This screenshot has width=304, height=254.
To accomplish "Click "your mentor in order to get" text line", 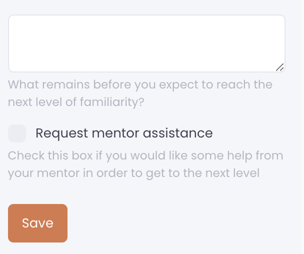I will (x=133, y=173).
